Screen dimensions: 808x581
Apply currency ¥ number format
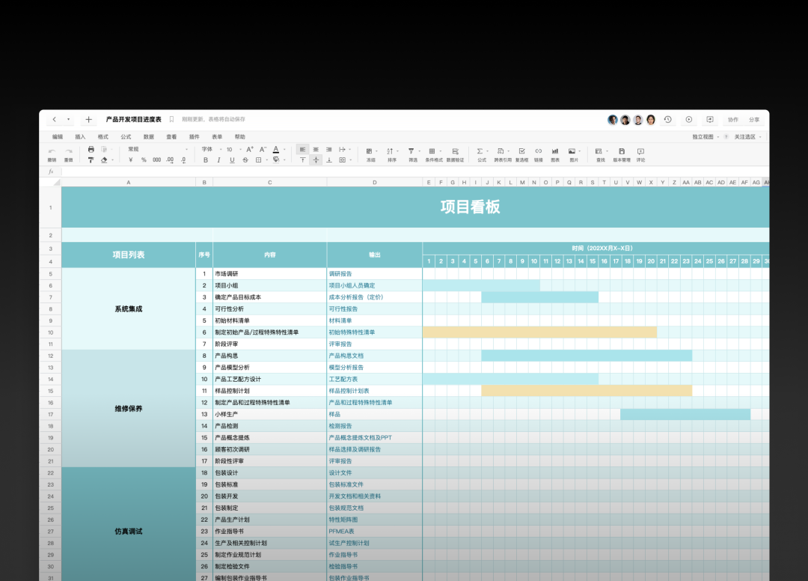pyautogui.click(x=131, y=160)
